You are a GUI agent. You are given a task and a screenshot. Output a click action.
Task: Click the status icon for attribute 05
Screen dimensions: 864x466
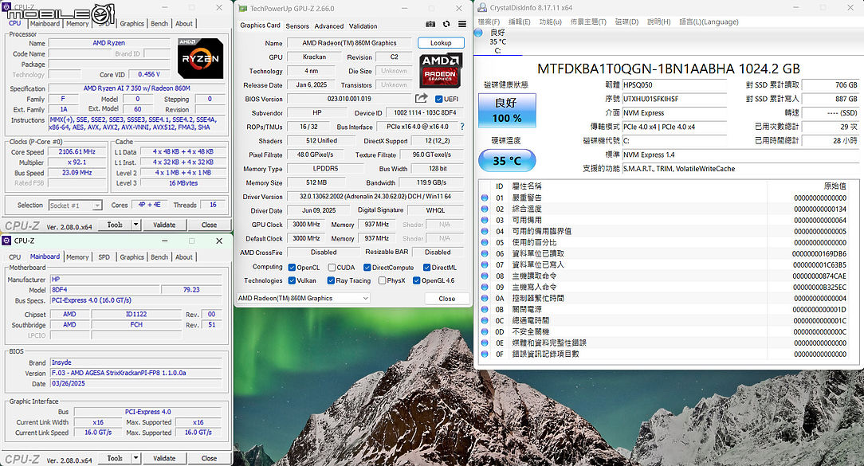click(x=485, y=242)
